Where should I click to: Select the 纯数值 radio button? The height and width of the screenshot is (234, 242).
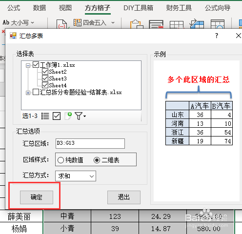coord(60,160)
